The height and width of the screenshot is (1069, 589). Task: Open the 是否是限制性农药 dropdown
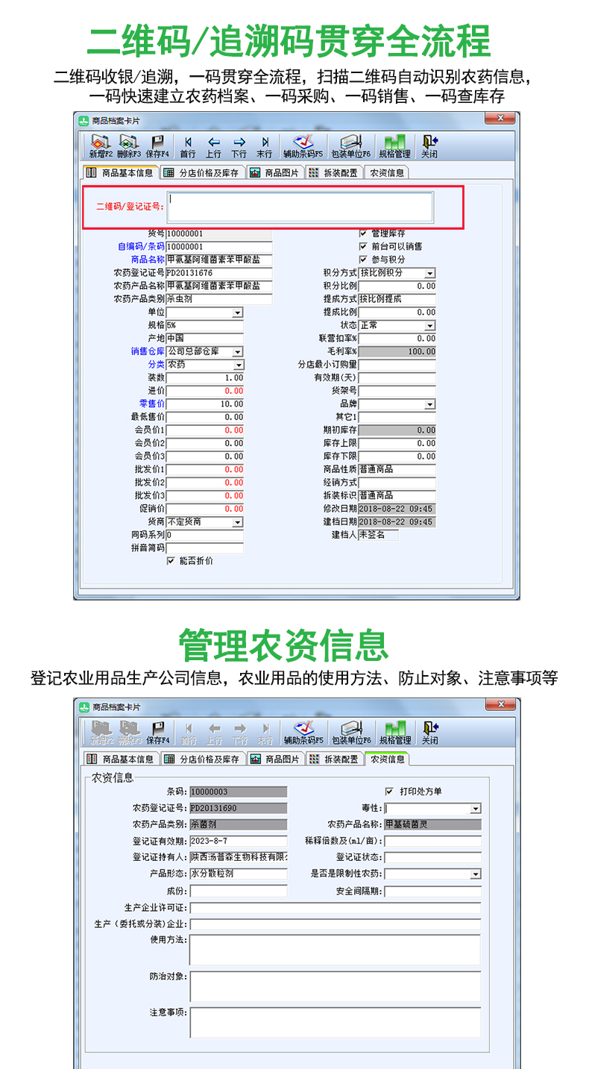pyautogui.click(x=475, y=874)
